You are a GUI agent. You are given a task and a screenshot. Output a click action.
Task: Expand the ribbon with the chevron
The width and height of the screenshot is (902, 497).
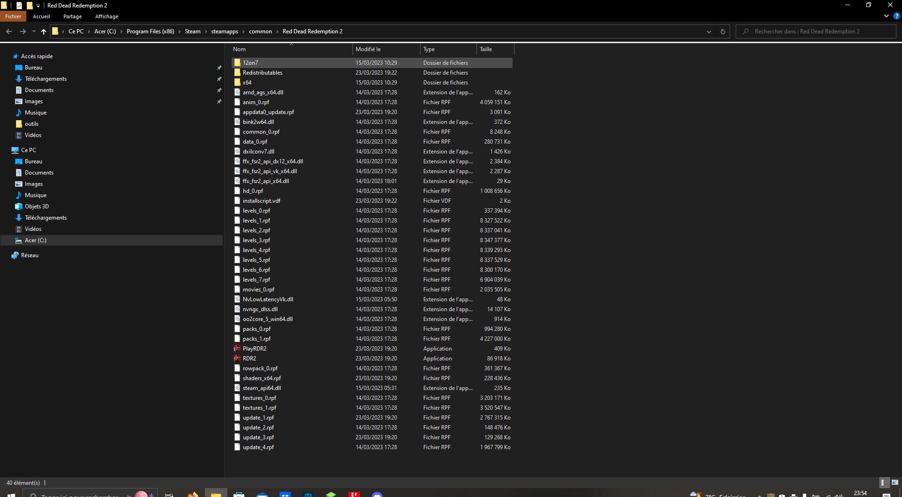click(886, 16)
